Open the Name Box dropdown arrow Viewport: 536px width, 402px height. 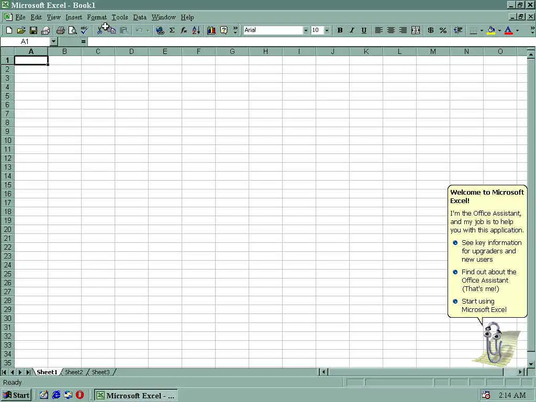(54, 42)
